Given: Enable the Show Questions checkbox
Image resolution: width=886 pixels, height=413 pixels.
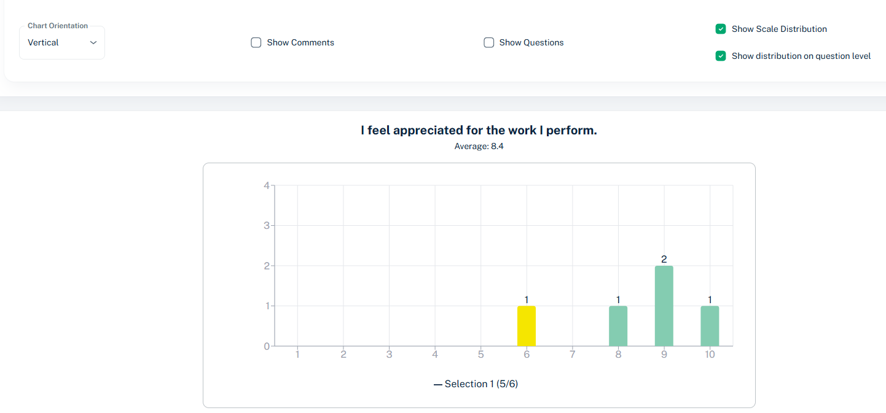Looking at the screenshot, I should [x=489, y=43].
